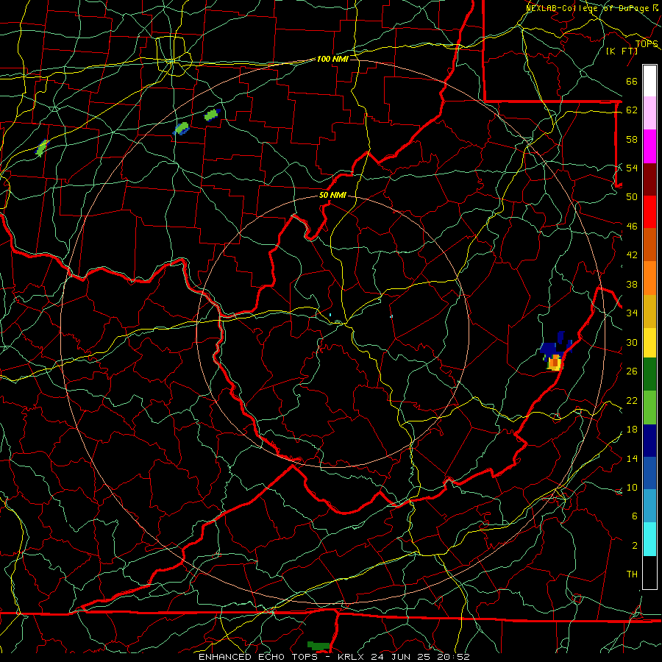Click the 22 legend label
The width and height of the screenshot is (662, 662).
(x=632, y=400)
